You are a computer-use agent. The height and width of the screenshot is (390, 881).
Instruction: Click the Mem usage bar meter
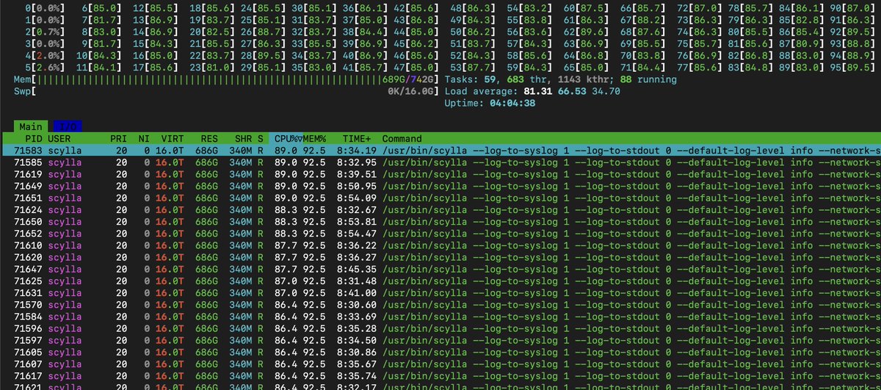coord(227,79)
